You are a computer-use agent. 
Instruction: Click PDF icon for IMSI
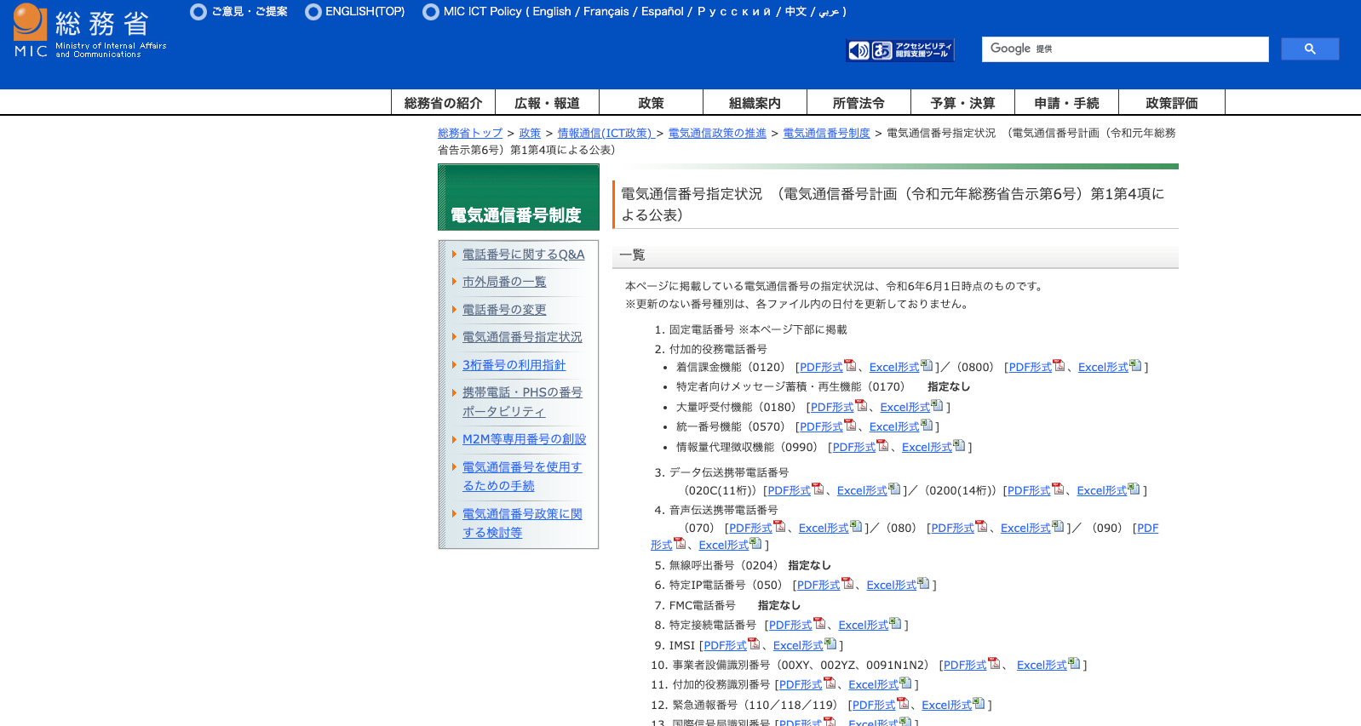[754, 643]
